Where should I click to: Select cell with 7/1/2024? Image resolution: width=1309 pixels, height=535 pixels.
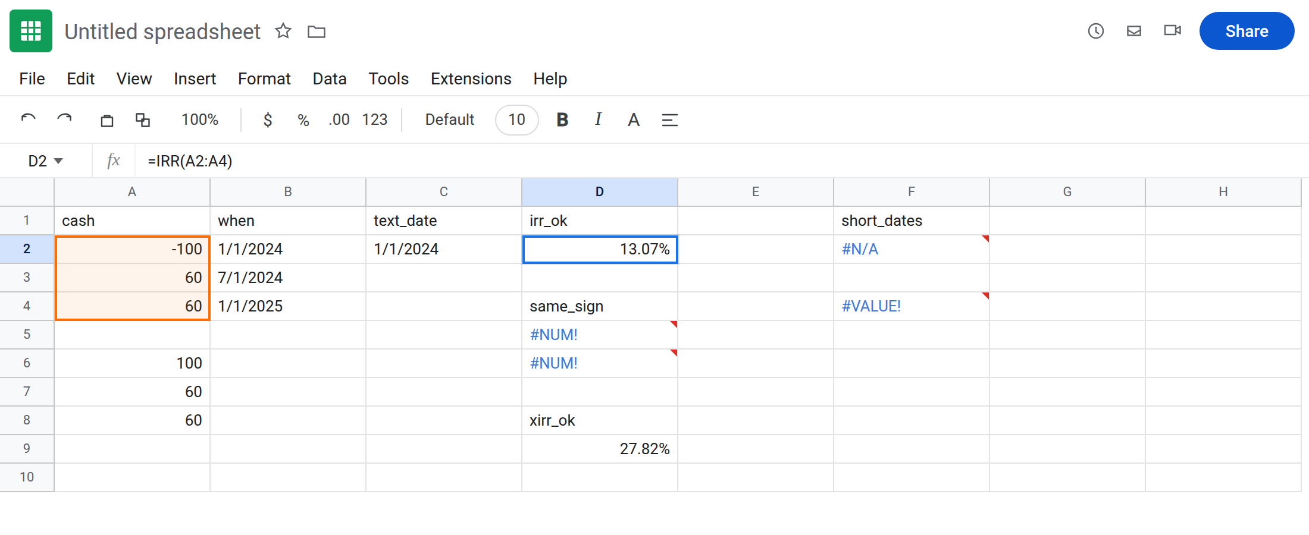(x=288, y=278)
